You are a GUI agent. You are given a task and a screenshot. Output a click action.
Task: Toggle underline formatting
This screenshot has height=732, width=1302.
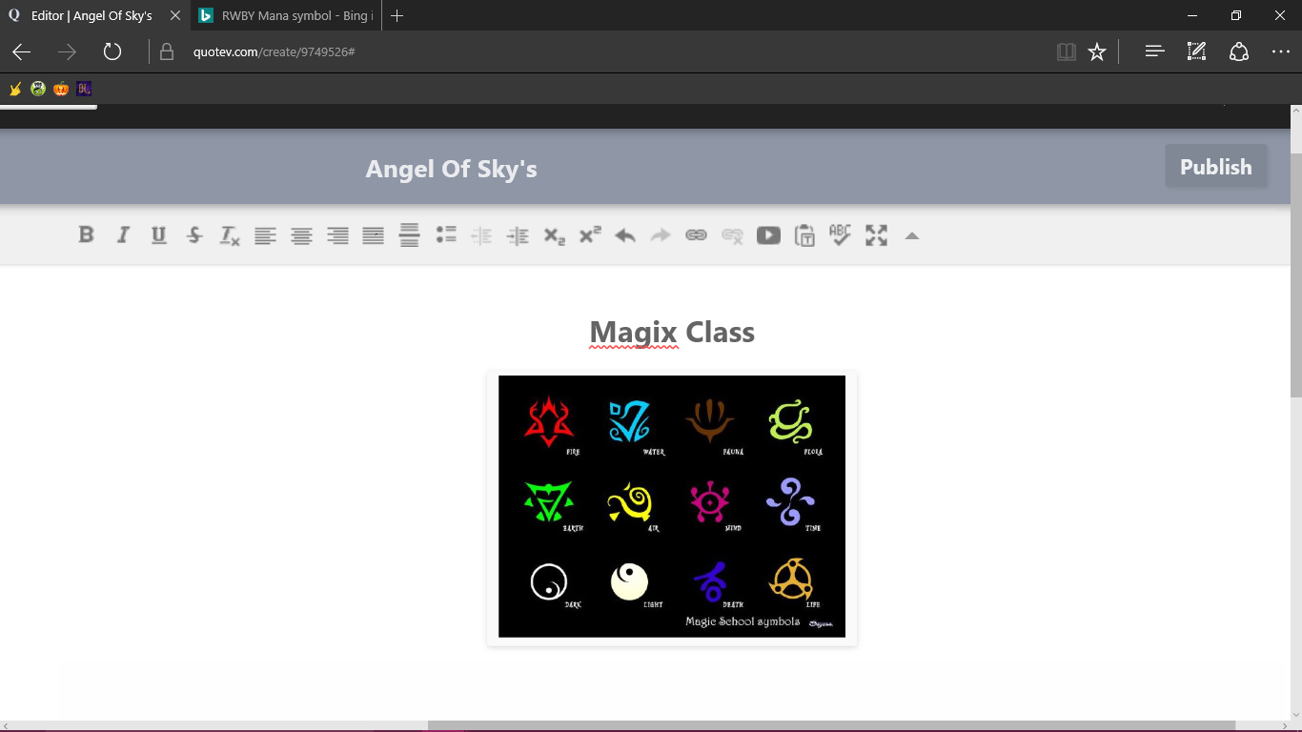tap(158, 234)
